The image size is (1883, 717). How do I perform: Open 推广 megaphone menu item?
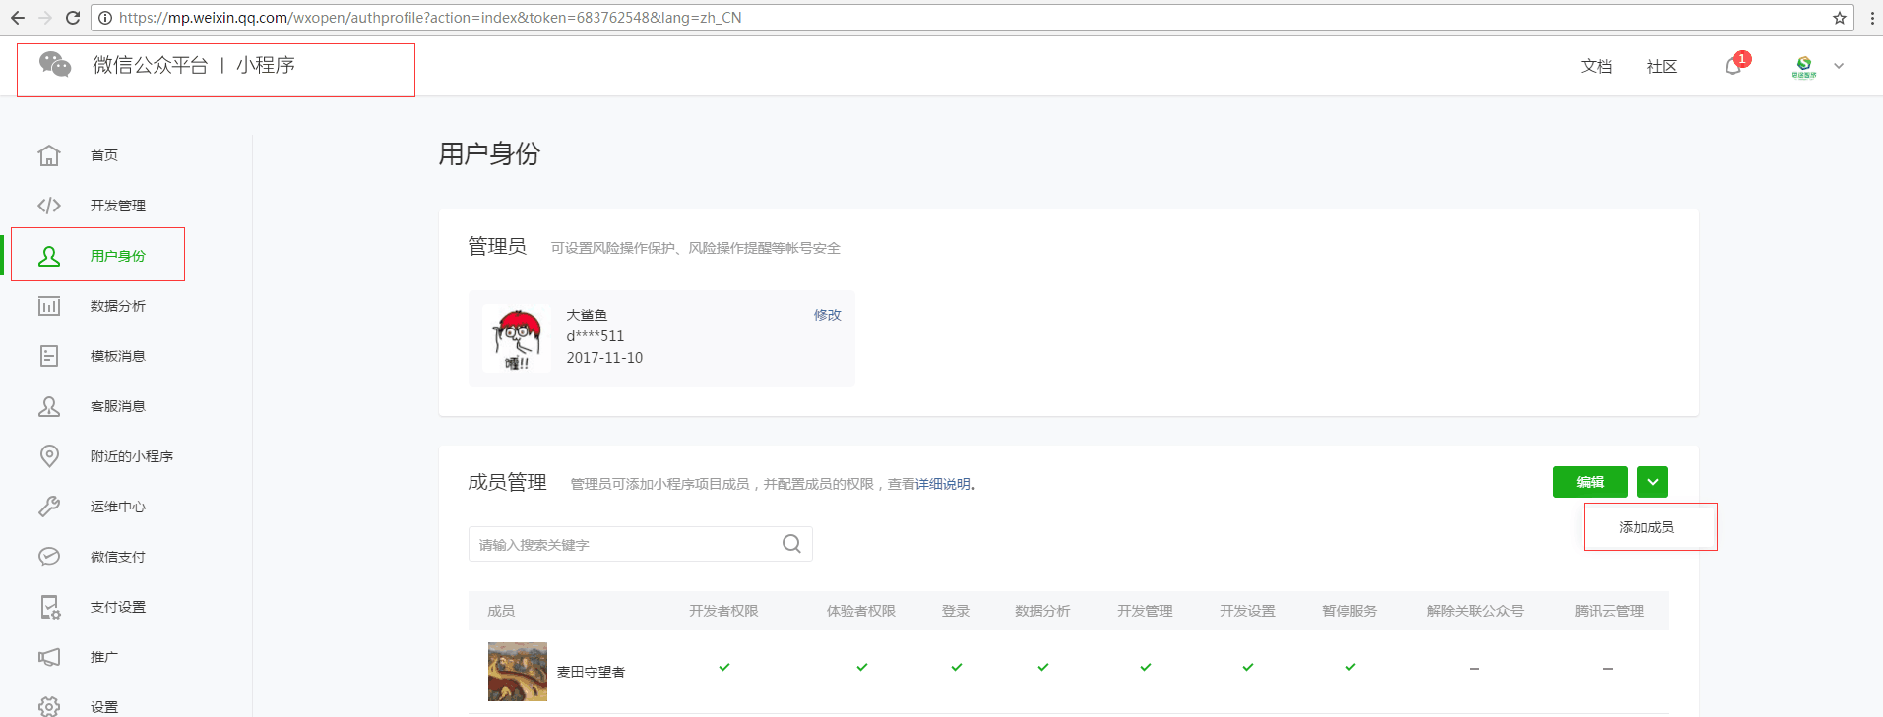103,657
